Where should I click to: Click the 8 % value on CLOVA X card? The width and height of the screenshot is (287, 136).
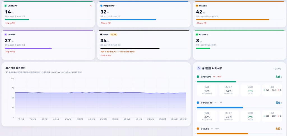tap(199, 41)
